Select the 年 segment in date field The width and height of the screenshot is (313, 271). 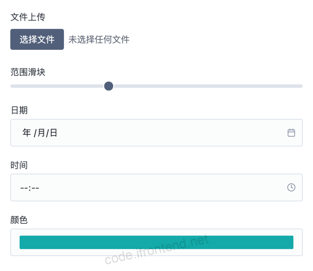tap(27, 133)
